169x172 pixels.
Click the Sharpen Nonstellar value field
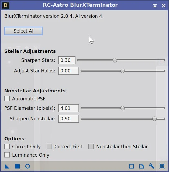[68, 119]
